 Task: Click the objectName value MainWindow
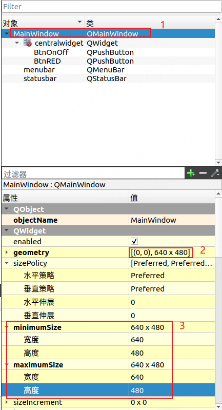153,220
